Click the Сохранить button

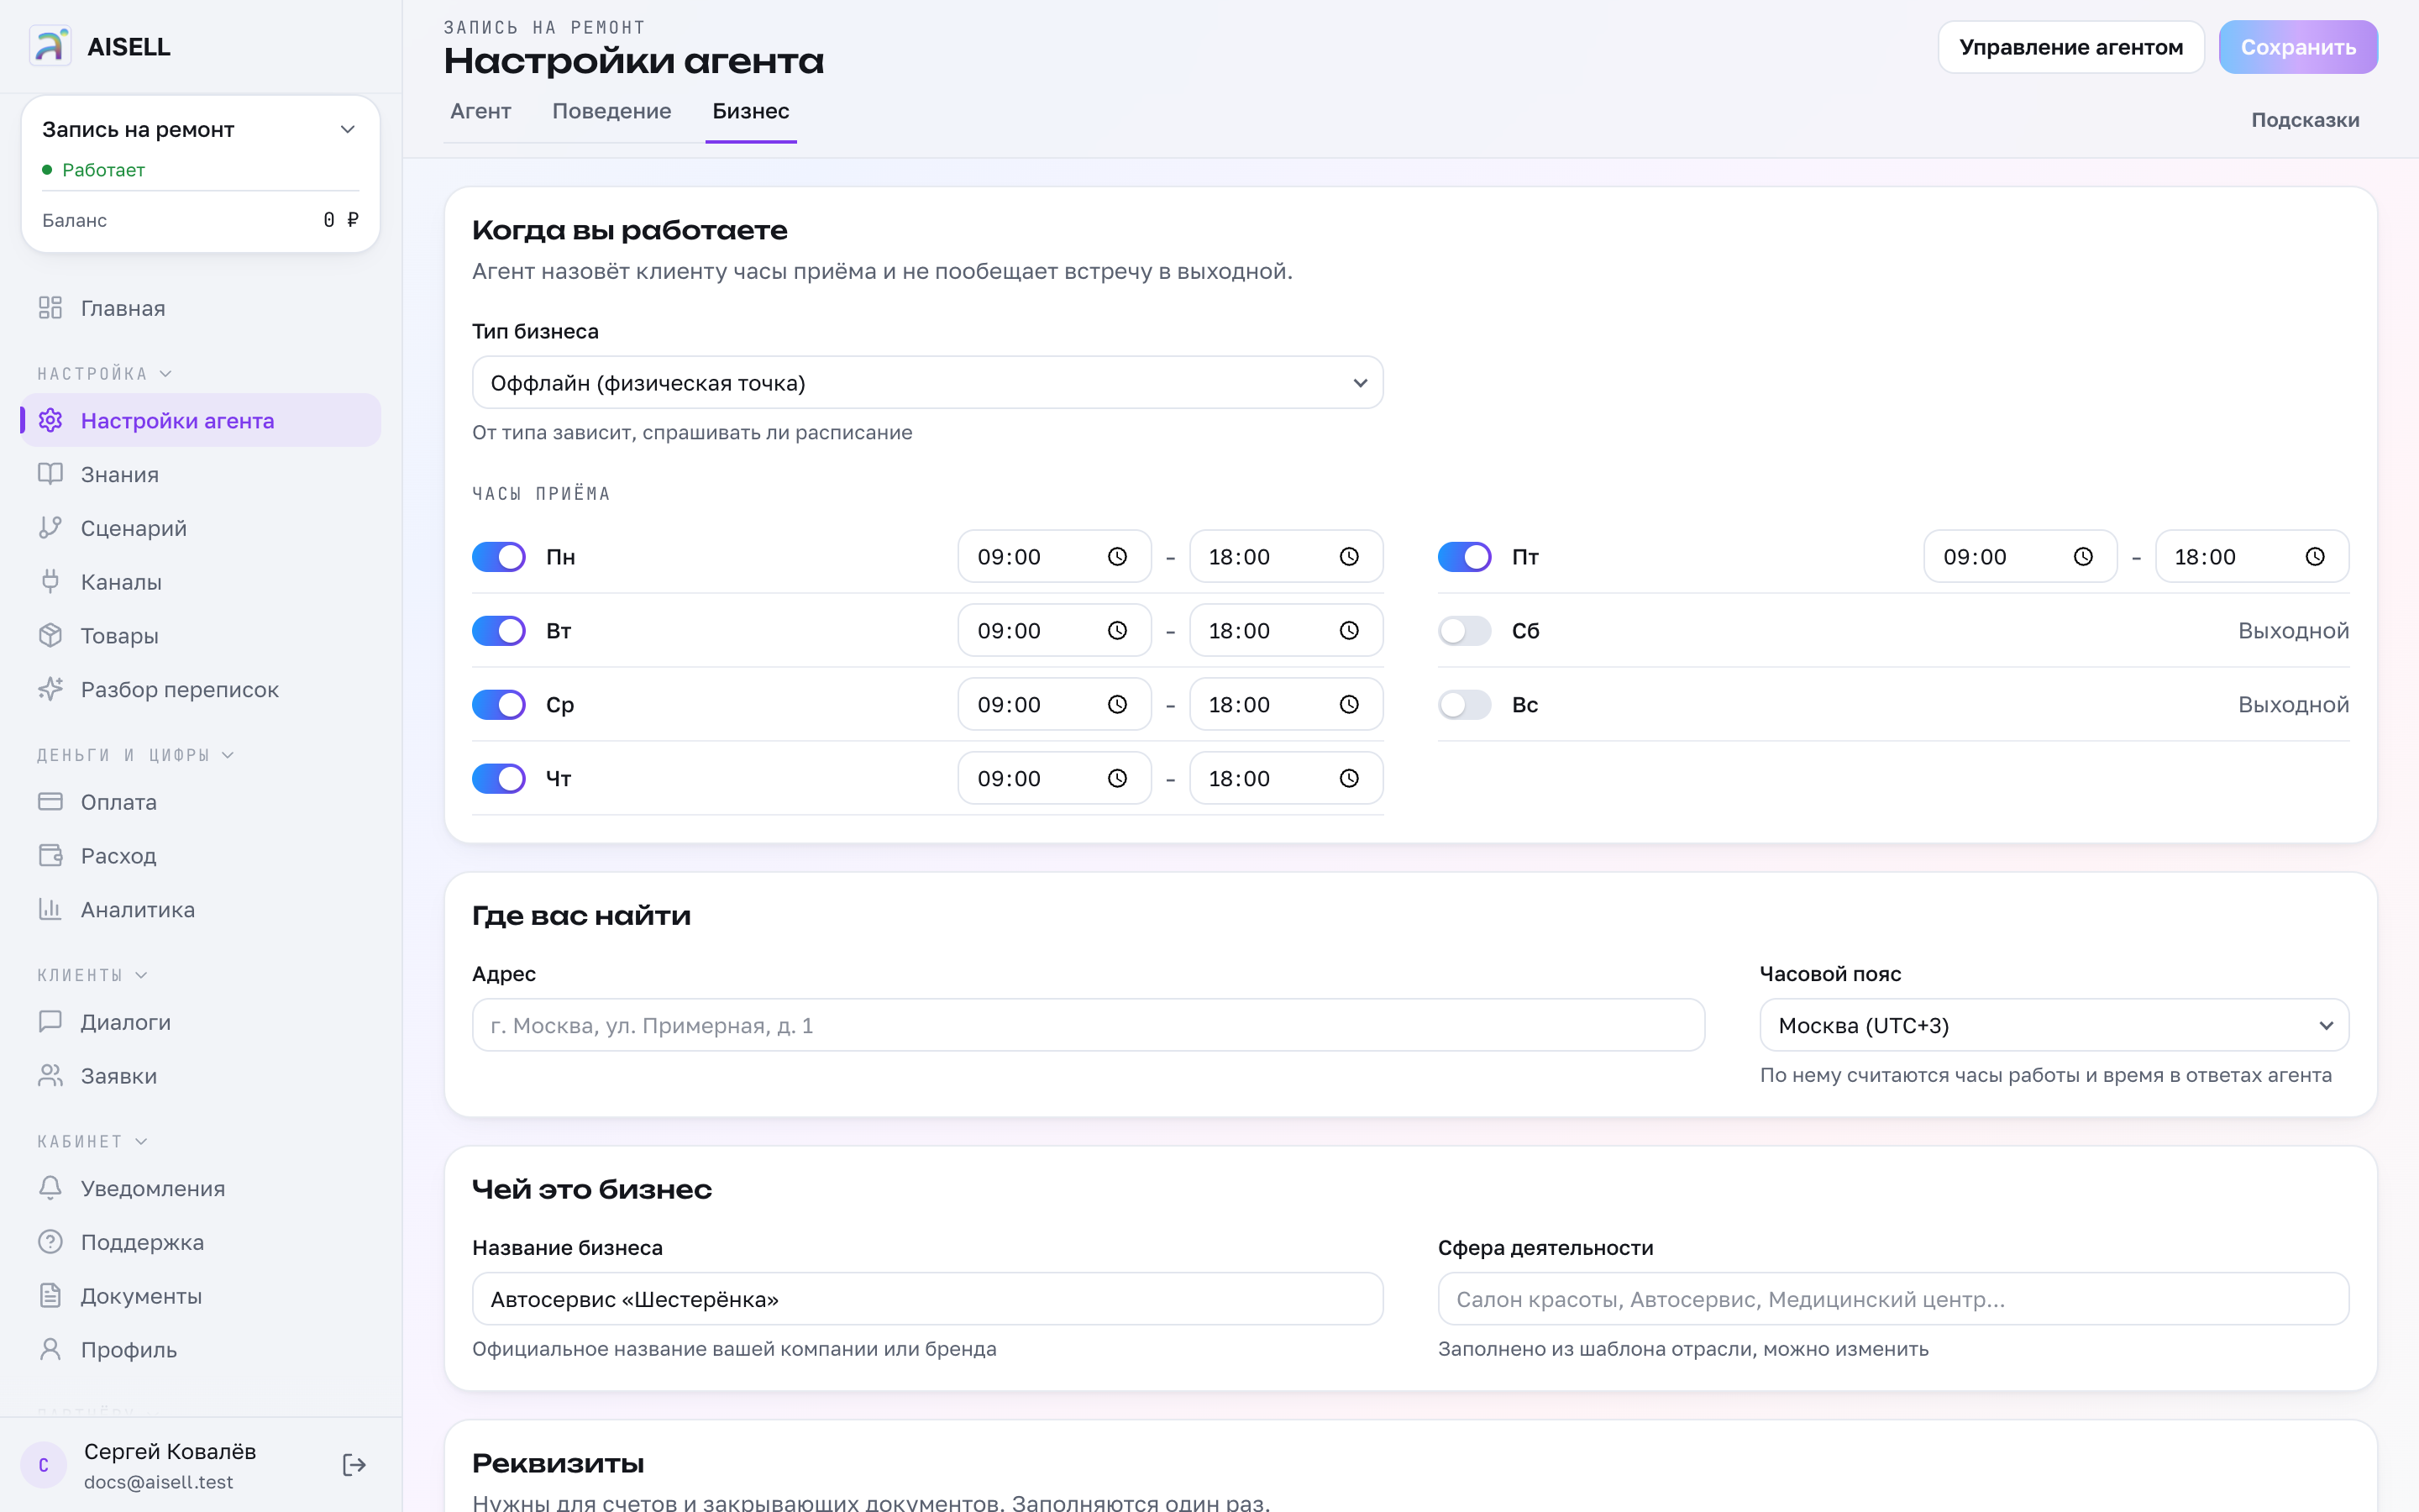[x=2298, y=47]
